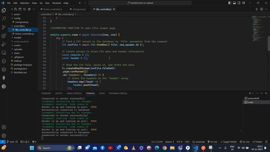Viewport: 270px width, 152px height.
Task: Create a new folder in Explorer
Action: pos(20,9)
